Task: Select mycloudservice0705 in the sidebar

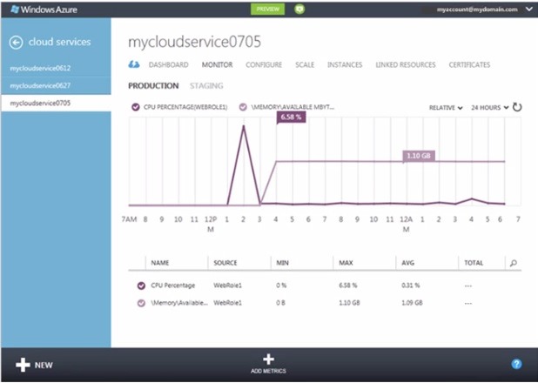Action: tap(56, 103)
